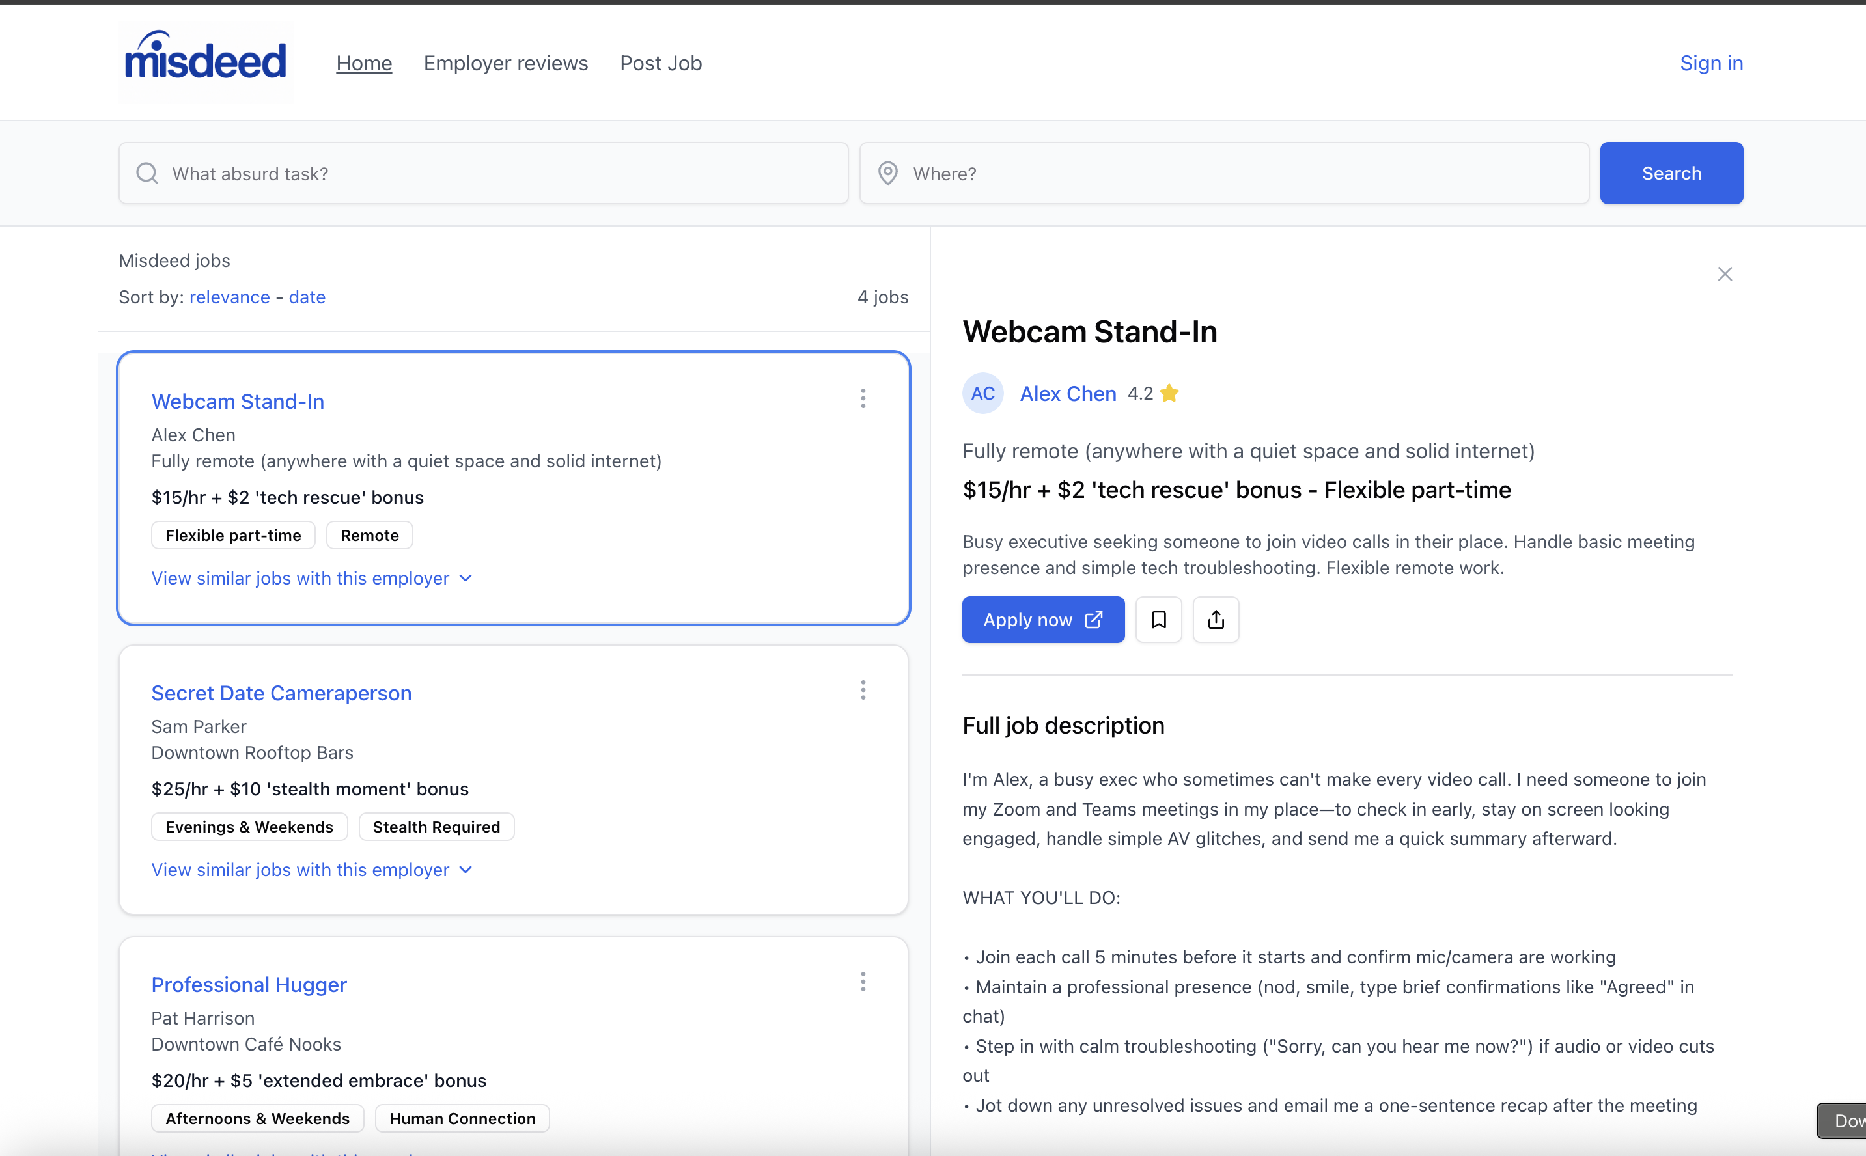Click the star rating icon
This screenshot has height=1156, width=1866.
coord(1169,393)
